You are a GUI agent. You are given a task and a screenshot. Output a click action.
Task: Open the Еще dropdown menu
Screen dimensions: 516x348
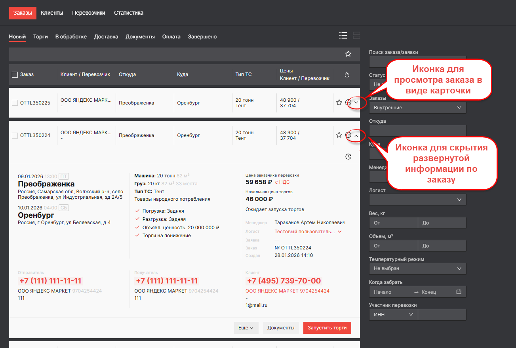tap(246, 328)
